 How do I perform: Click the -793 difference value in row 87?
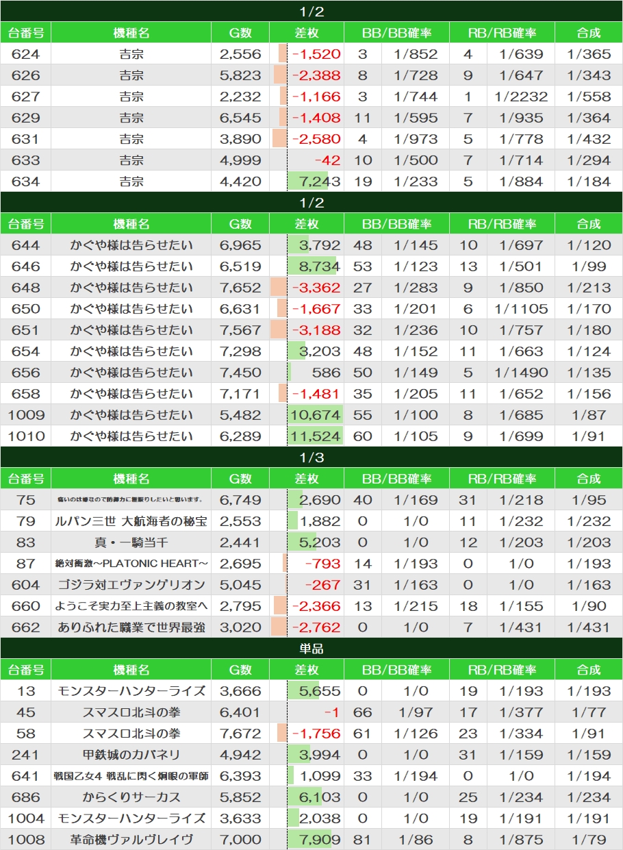tap(322, 564)
